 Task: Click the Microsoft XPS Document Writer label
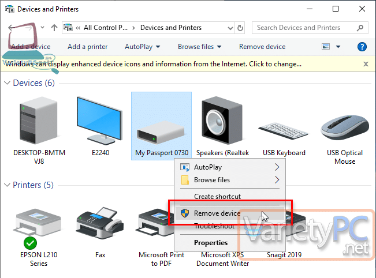222,259
